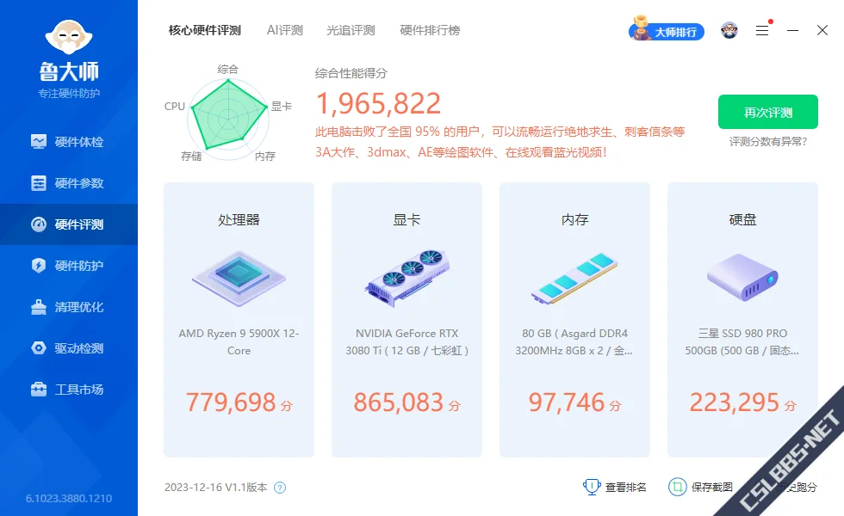Click the 鲁大师 logo avatar

(69, 37)
